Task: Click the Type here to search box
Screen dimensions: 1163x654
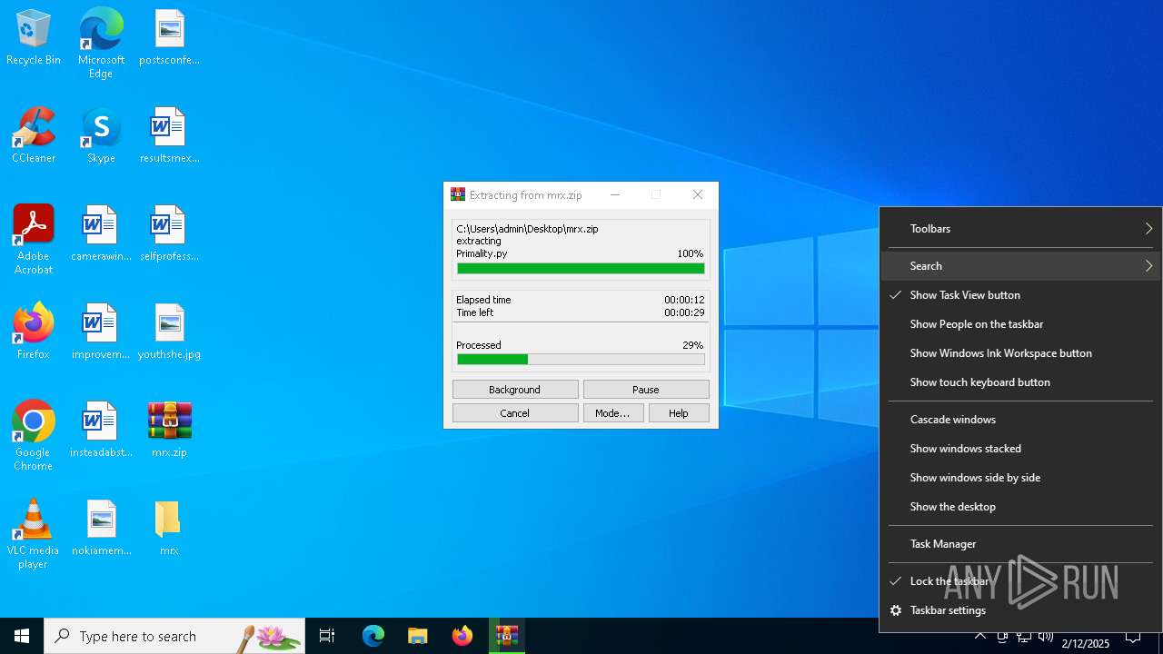Action: tap(174, 636)
